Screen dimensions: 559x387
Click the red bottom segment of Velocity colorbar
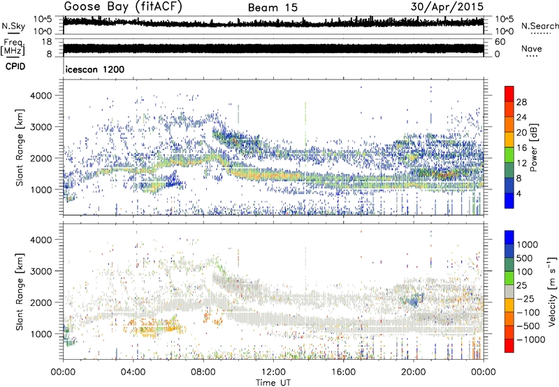point(509,346)
